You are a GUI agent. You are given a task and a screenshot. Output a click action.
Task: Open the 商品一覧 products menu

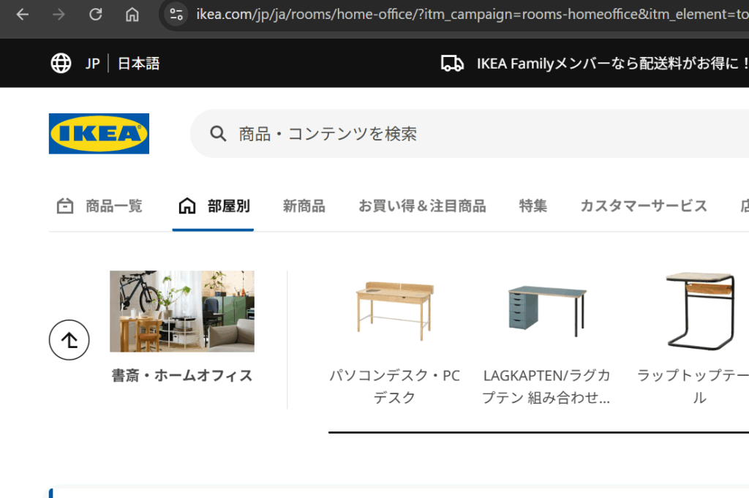(x=100, y=206)
